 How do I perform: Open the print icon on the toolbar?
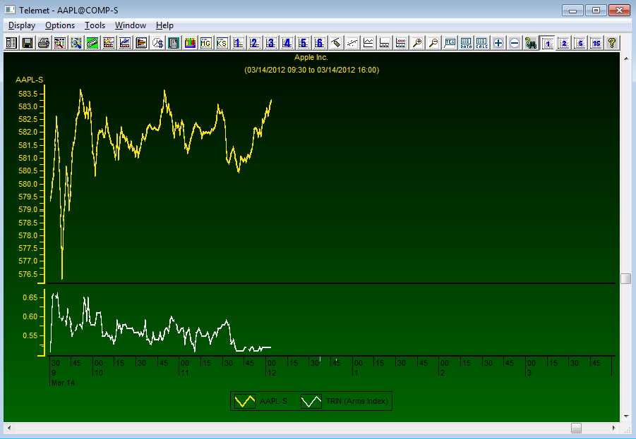tap(42, 42)
